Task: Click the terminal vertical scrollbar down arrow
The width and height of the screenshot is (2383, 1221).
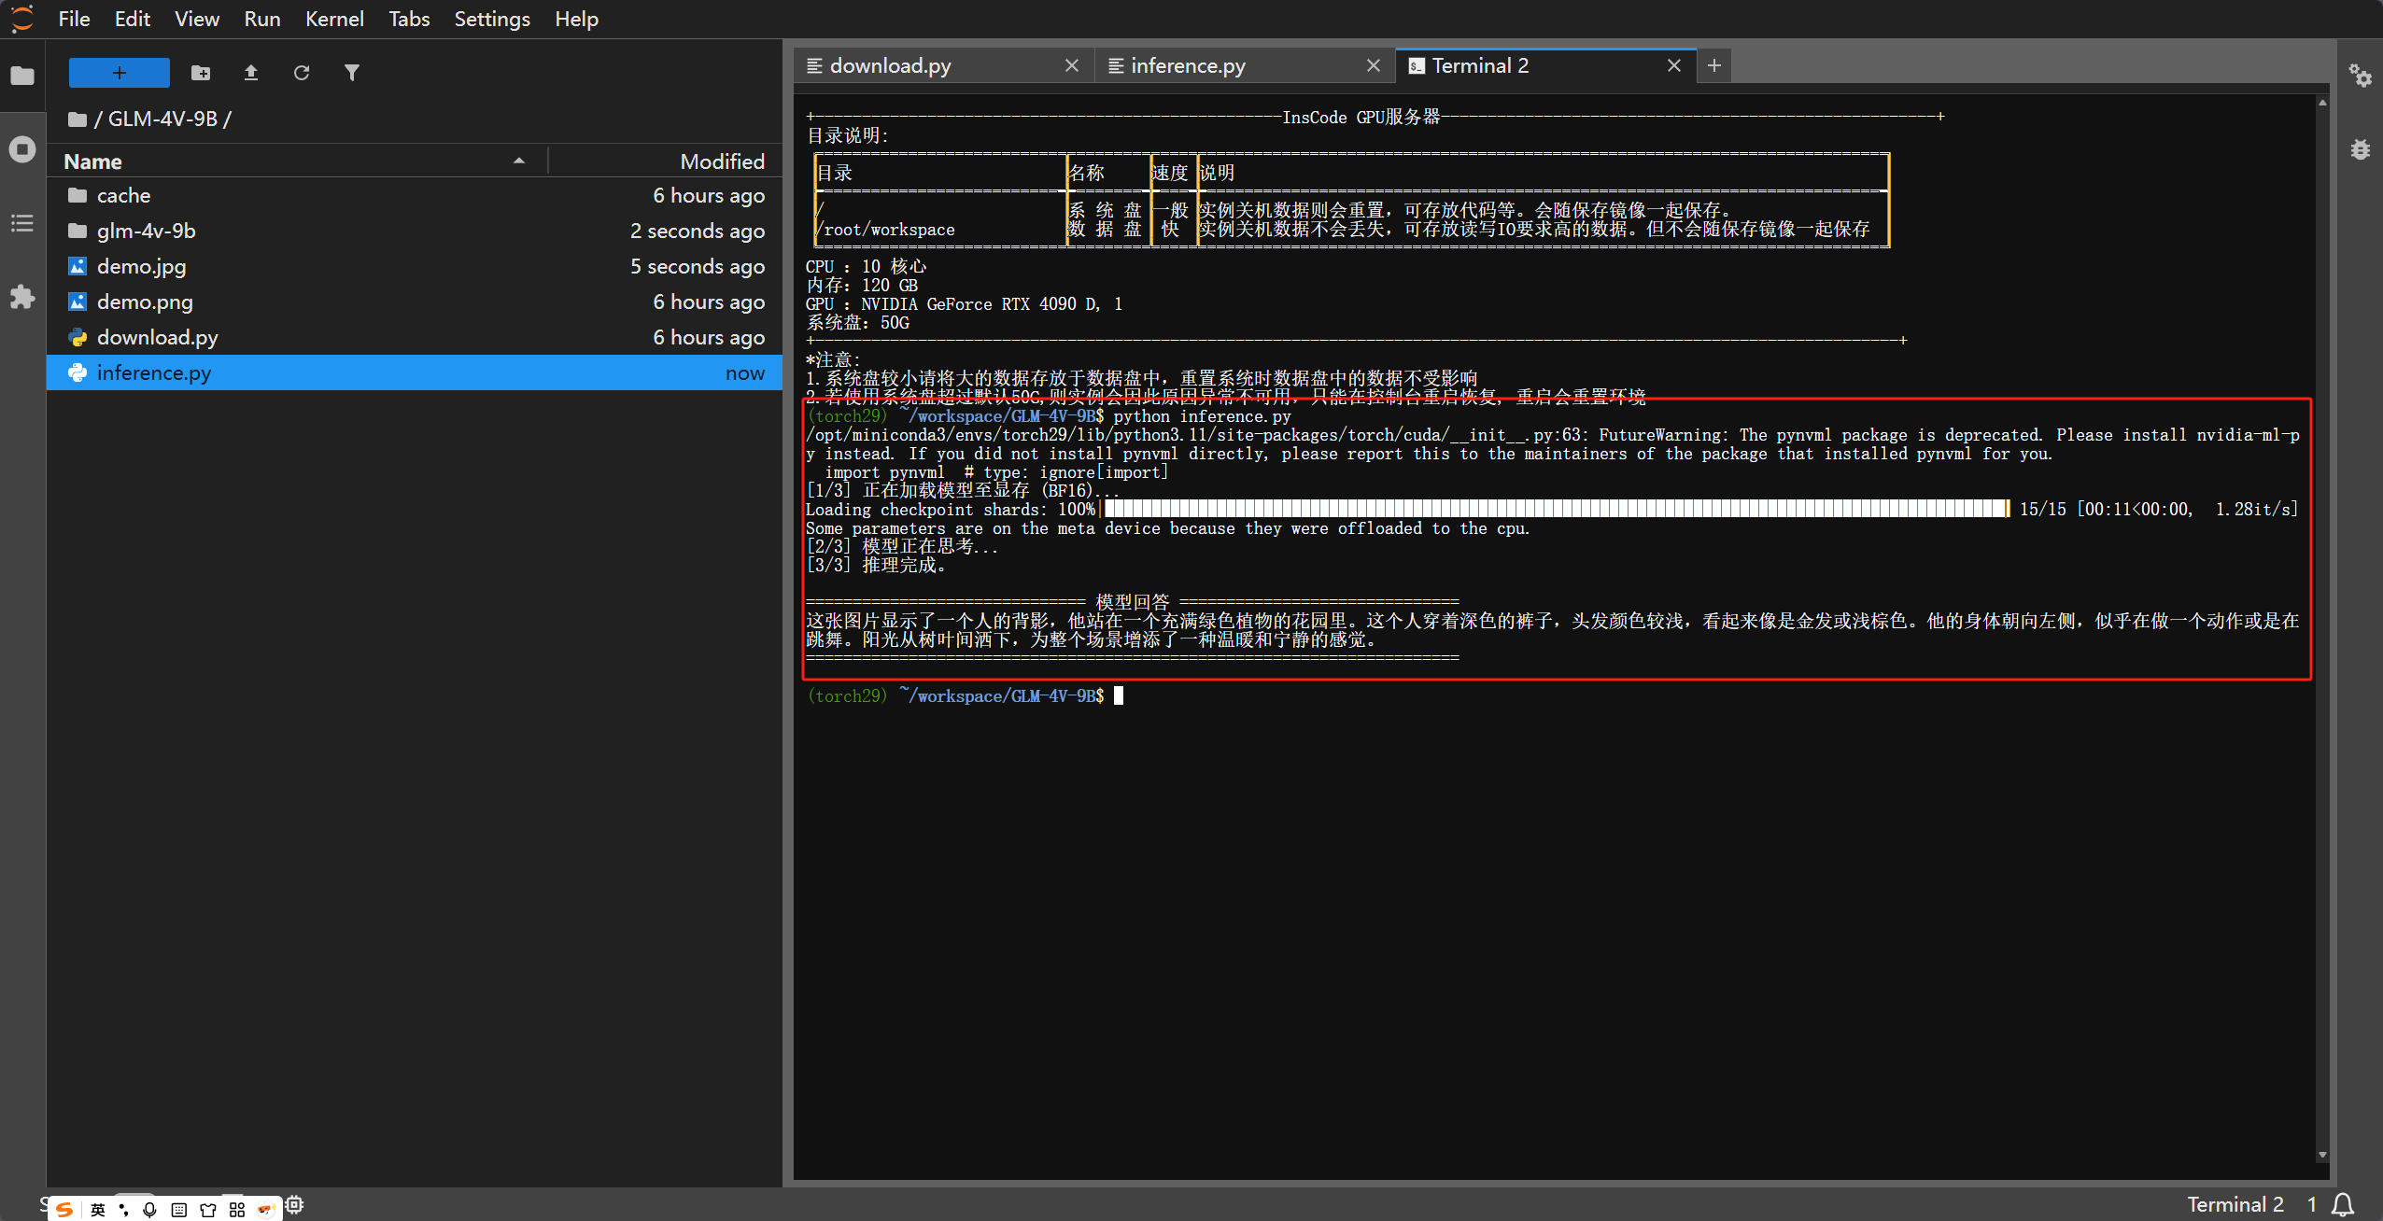Action: [x=2322, y=1156]
